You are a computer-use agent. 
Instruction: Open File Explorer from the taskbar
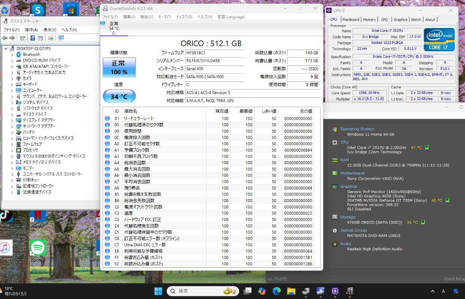coord(291,291)
